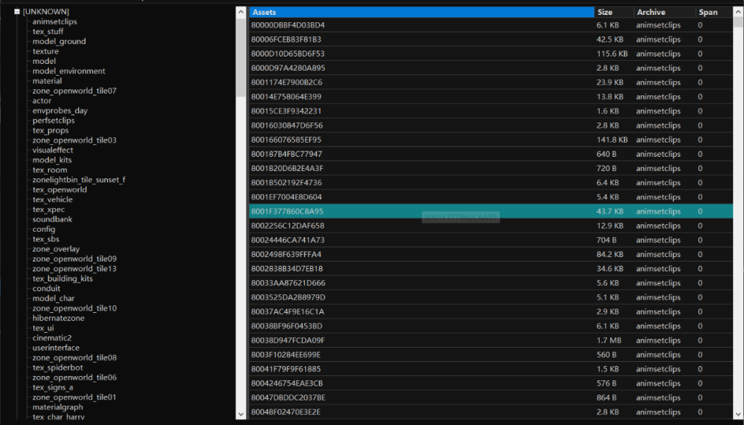The width and height of the screenshot is (744, 425).
Task: Click the 115.6 KB size cell
Action: [x=612, y=53]
